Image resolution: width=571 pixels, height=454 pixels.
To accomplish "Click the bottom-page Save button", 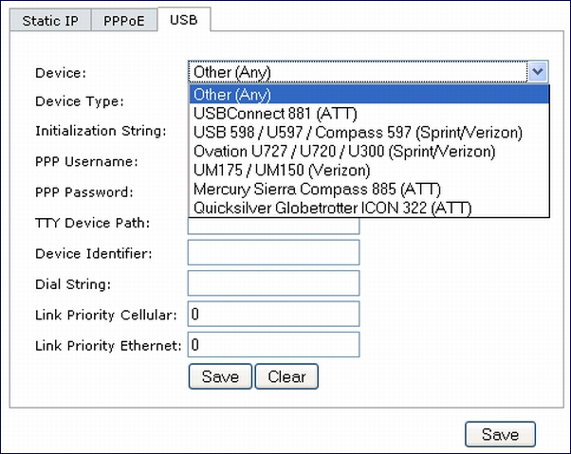I will click(500, 434).
